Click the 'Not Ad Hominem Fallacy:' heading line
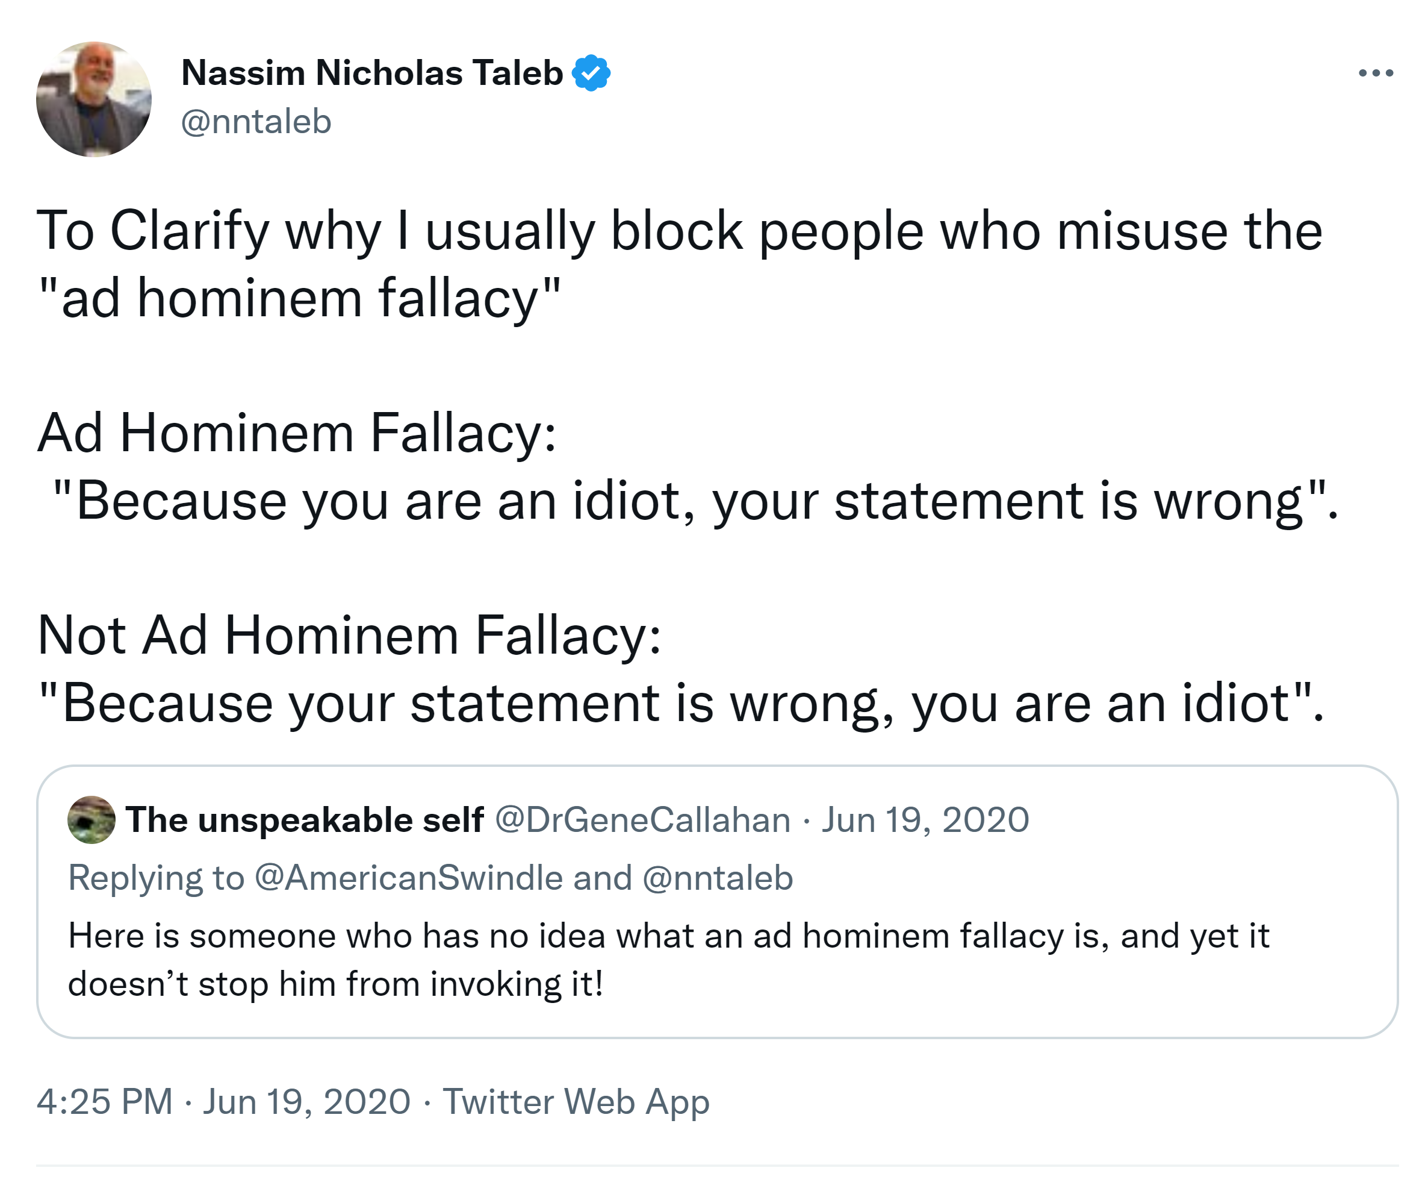The width and height of the screenshot is (1425, 1194). coord(349,635)
